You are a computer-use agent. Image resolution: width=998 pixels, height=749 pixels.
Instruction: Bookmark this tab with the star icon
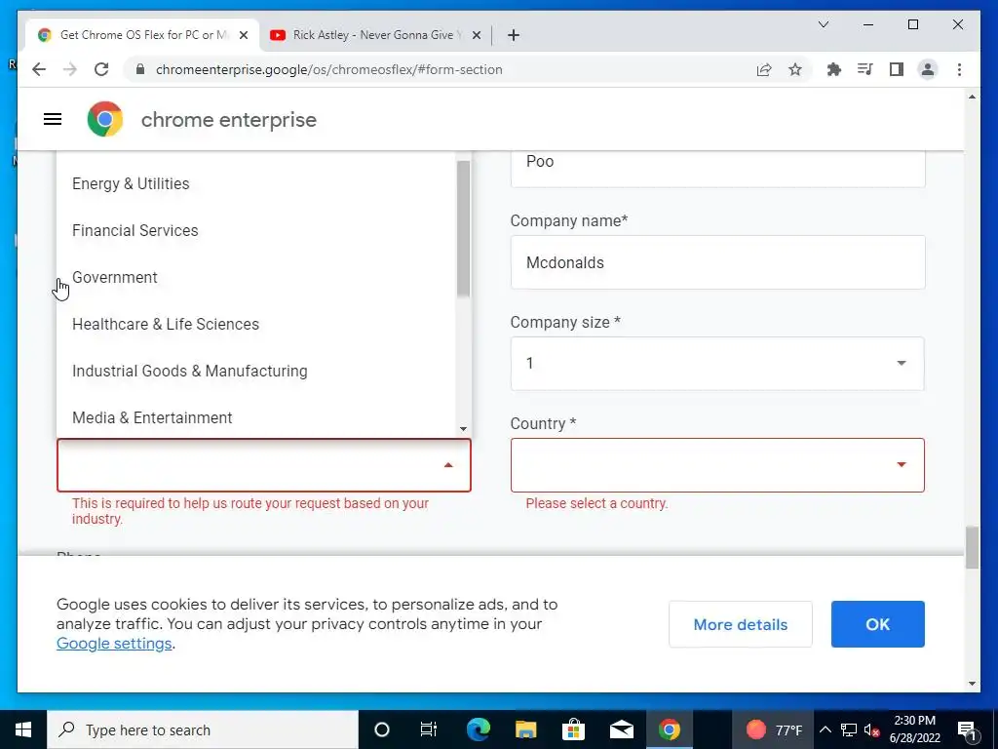pos(795,69)
